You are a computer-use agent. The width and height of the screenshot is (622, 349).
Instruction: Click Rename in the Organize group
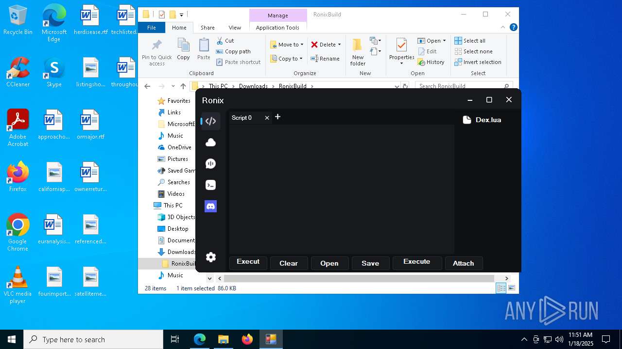(x=325, y=59)
